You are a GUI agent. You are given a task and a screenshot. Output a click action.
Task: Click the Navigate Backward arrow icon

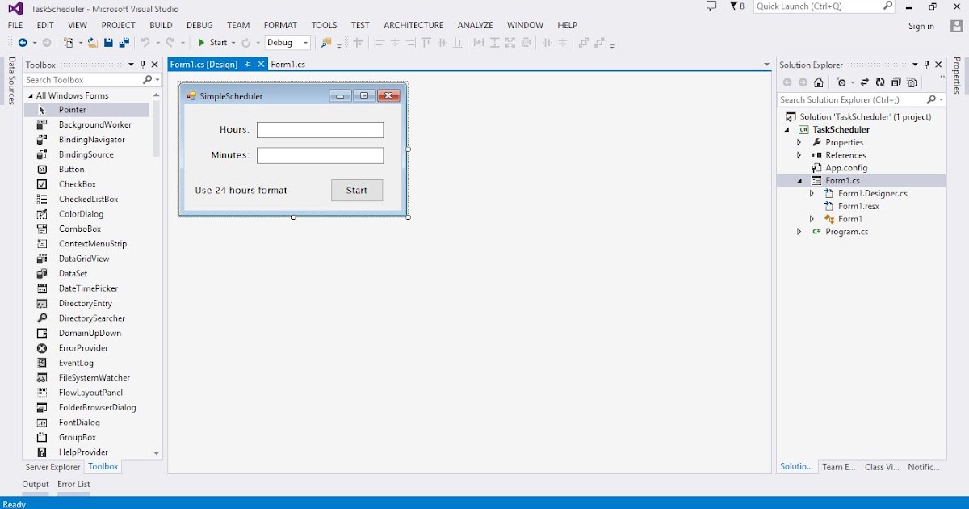(23, 42)
